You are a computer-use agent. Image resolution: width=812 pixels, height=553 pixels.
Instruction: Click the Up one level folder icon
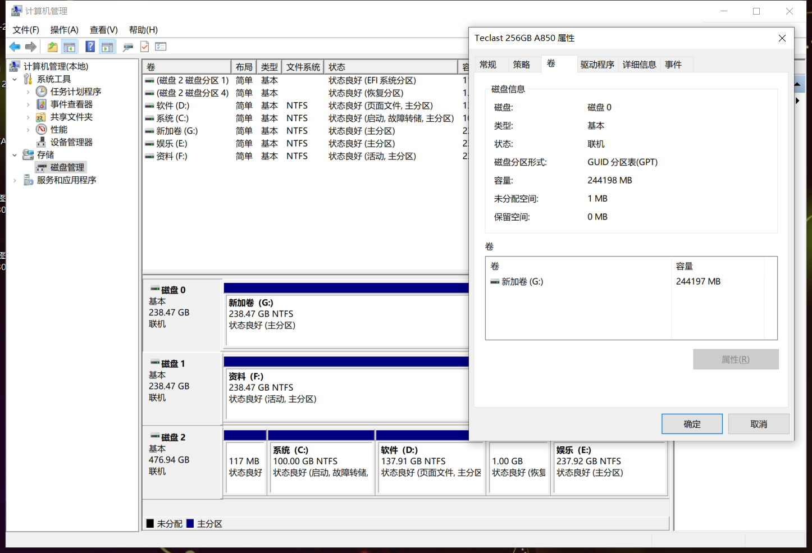(52, 47)
